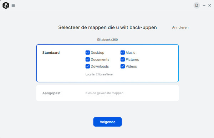Click the Elitebookx360 device name

pyautogui.click(x=108, y=39)
